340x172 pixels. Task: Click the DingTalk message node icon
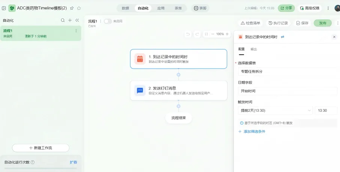[140, 90]
